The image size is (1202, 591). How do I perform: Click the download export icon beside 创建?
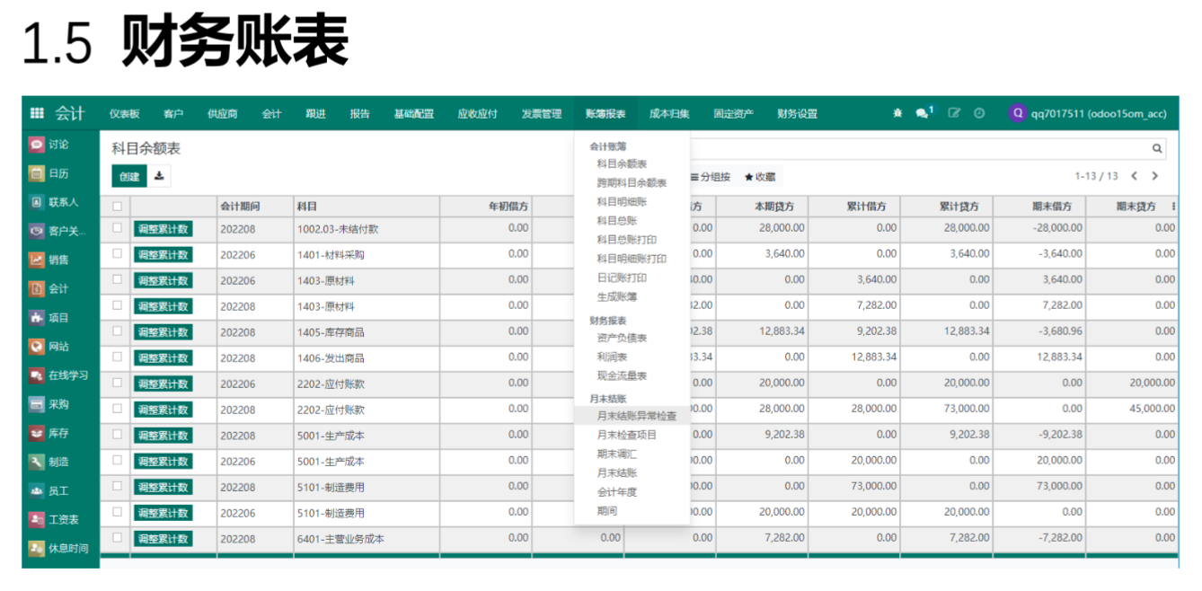[159, 176]
